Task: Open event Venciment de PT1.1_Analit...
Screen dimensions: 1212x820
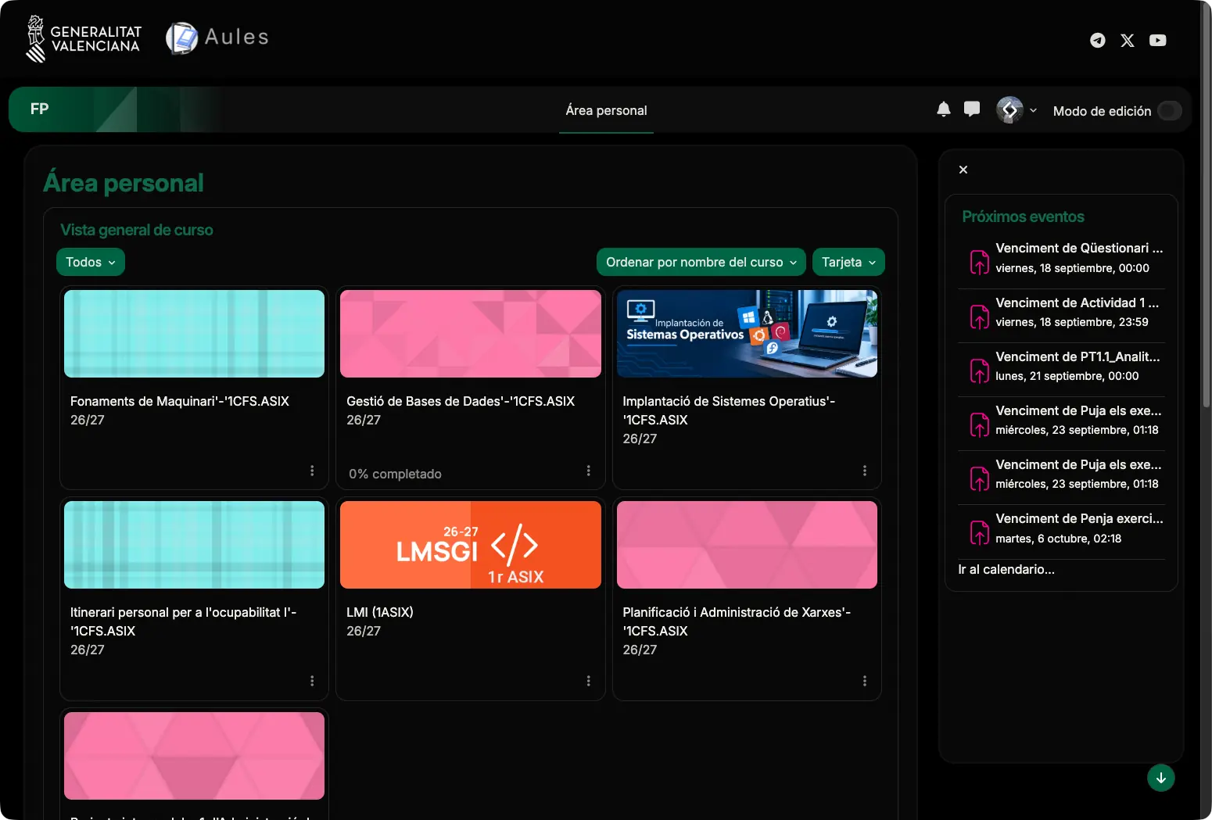Action: click(x=1078, y=356)
